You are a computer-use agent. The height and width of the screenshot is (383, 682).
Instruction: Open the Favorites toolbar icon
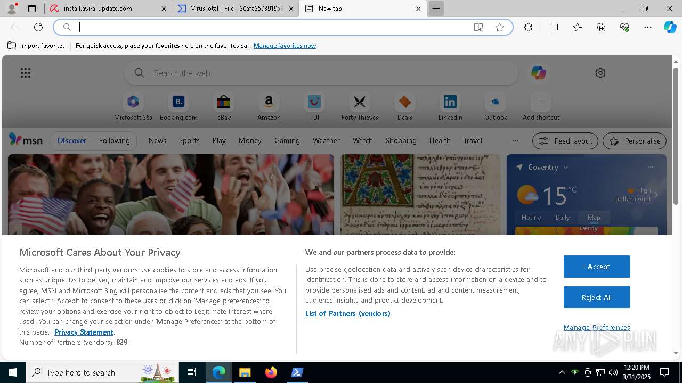coord(578,27)
